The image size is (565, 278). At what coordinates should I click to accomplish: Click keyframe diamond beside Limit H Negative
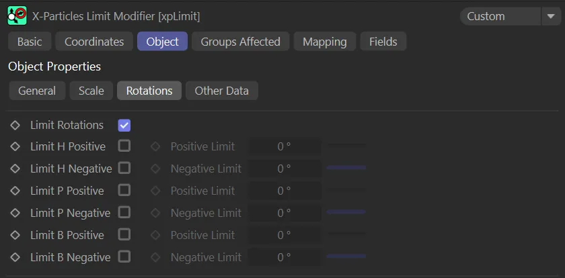click(15, 169)
